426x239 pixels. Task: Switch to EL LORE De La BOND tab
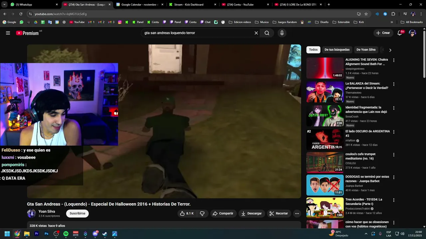(298, 5)
